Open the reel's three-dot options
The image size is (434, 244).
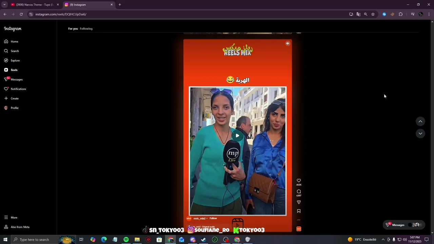(299, 220)
